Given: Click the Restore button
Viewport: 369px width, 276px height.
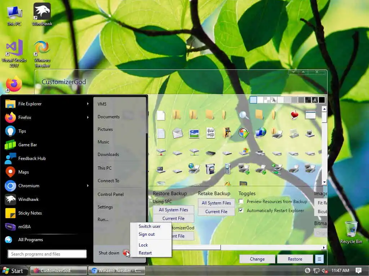Looking at the screenshot, I should coord(295,259).
